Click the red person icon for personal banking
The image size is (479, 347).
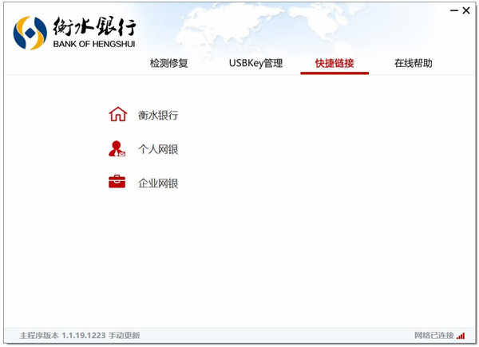point(117,148)
